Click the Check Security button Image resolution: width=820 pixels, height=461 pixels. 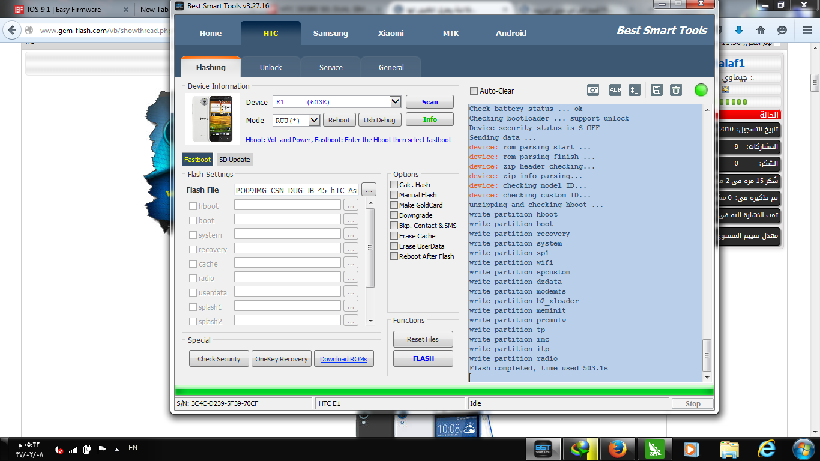[x=219, y=359]
